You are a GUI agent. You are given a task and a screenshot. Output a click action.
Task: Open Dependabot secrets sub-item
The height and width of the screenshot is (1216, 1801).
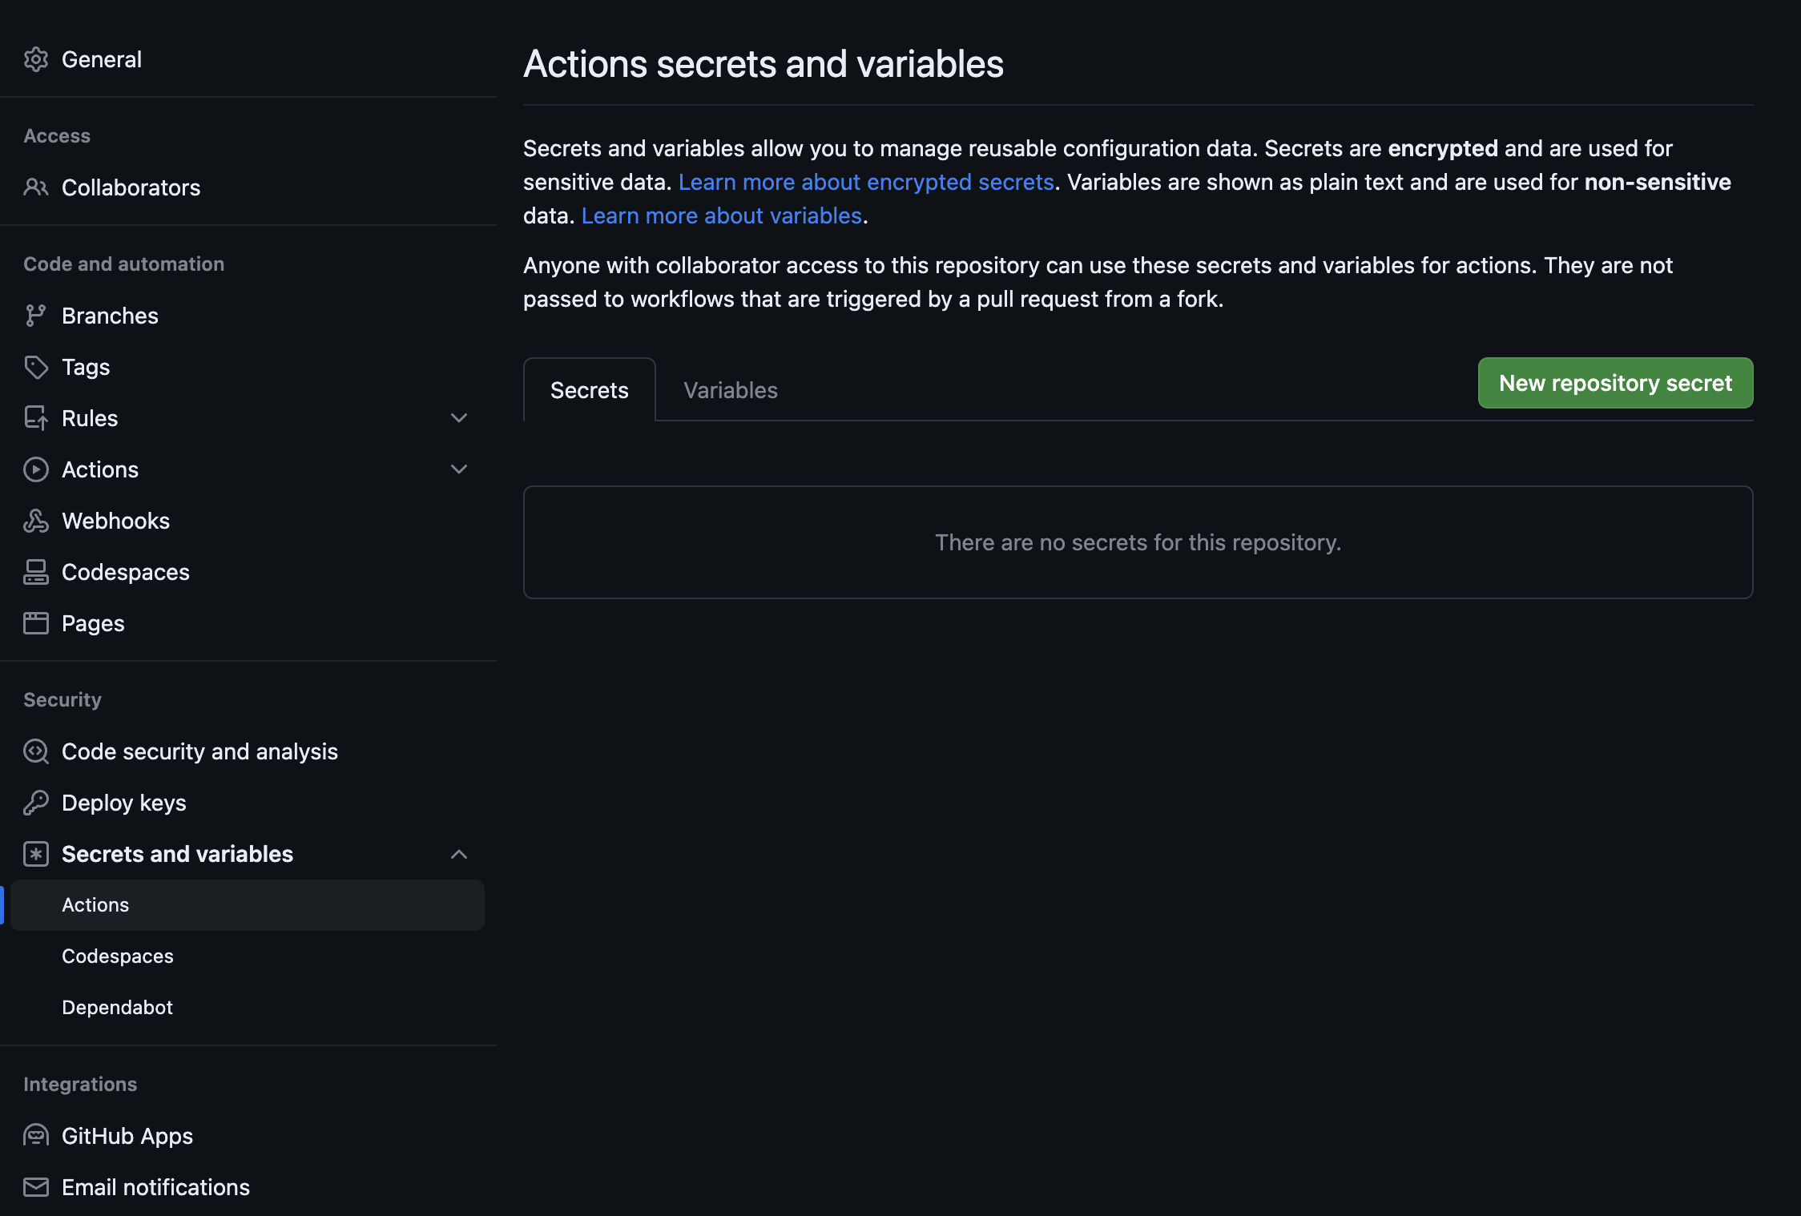(117, 1007)
